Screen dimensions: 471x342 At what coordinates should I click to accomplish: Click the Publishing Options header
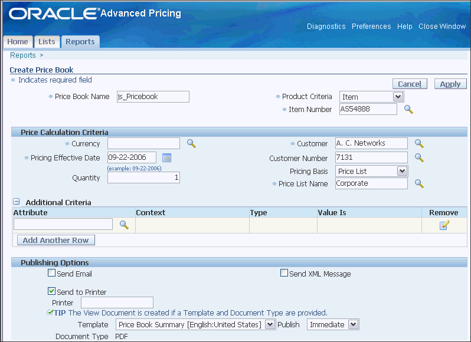pos(55,262)
